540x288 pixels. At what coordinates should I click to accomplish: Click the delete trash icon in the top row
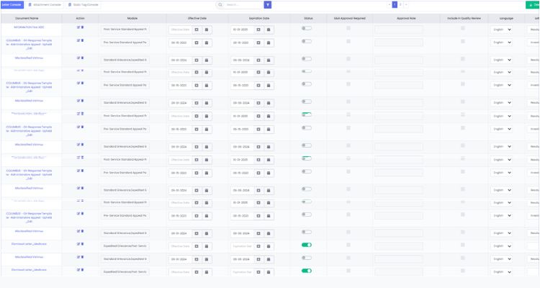82,27
